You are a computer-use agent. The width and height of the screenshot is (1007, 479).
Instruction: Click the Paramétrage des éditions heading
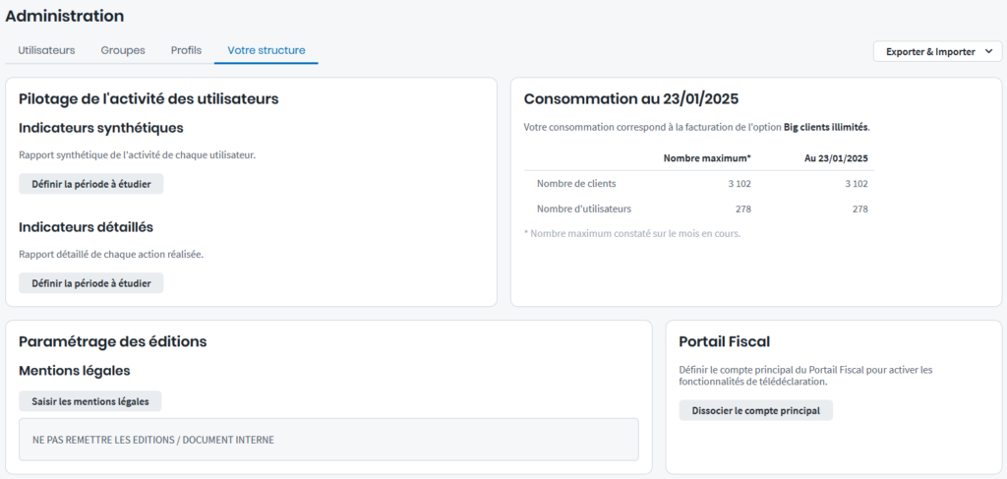coord(112,341)
